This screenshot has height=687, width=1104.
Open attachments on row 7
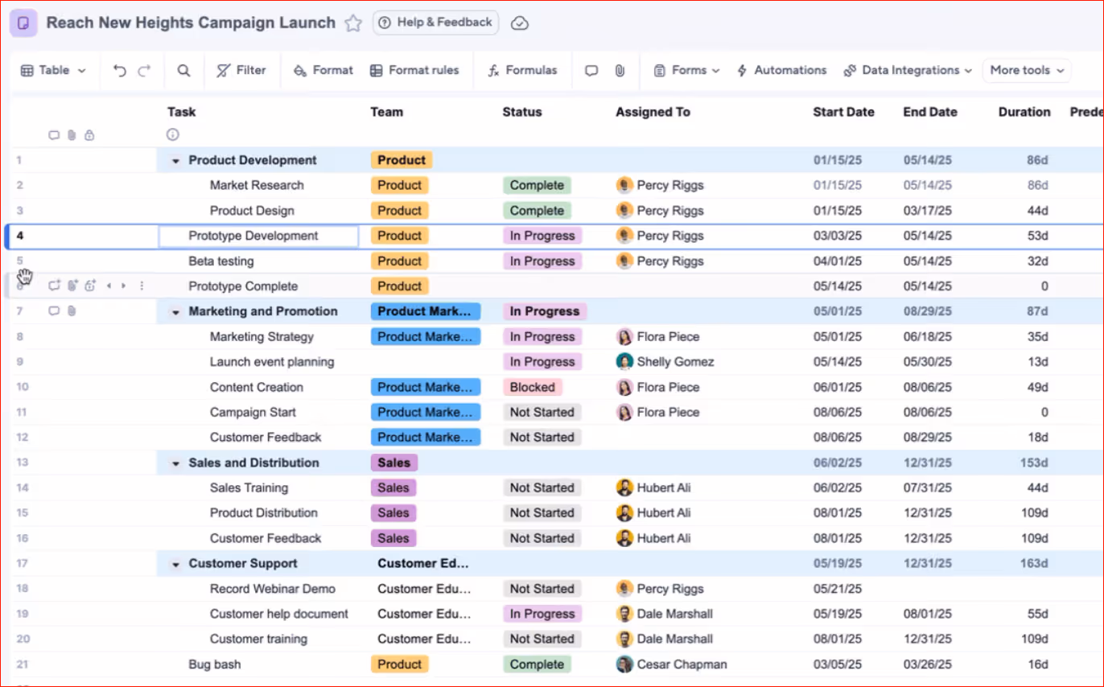click(72, 311)
